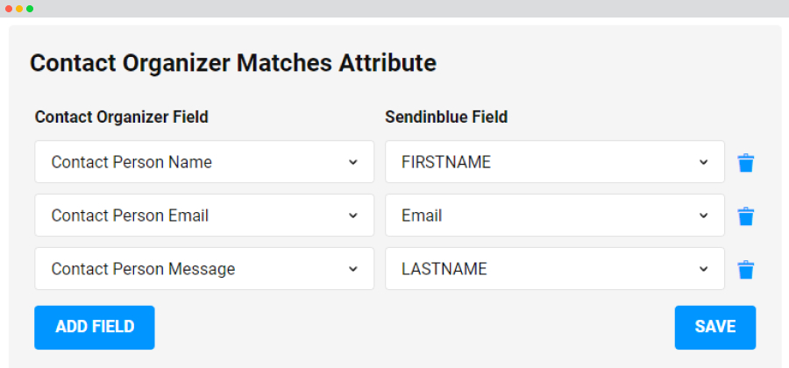Click the red window close dot
789x368 pixels.
(9, 9)
